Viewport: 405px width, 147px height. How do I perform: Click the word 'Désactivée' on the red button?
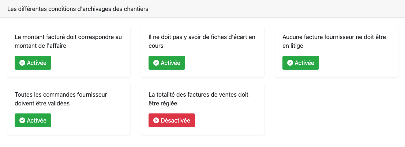coord(175,120)
